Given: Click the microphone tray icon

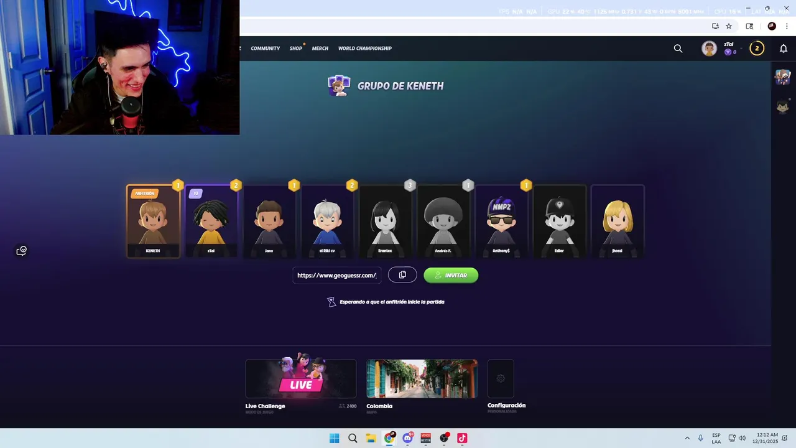Looking at the screenshot, I should pyautogui.click(x=701, y=438).
